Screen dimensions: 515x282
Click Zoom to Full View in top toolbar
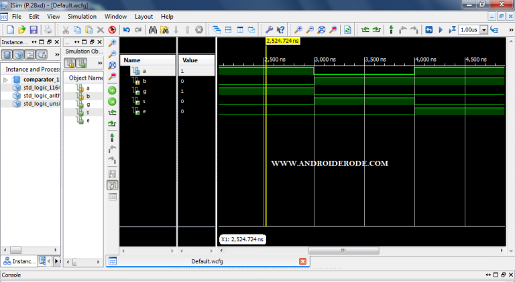[322, 30]
